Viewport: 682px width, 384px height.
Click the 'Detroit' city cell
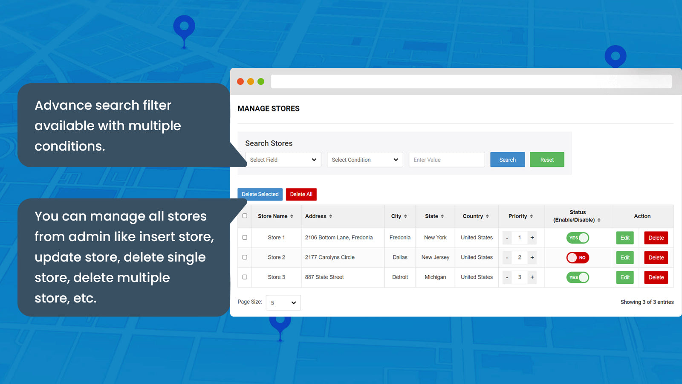pyautogui.click(x=400, y=277)
